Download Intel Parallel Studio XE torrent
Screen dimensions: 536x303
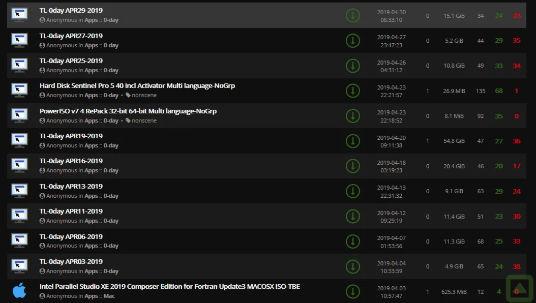(353, 291)
